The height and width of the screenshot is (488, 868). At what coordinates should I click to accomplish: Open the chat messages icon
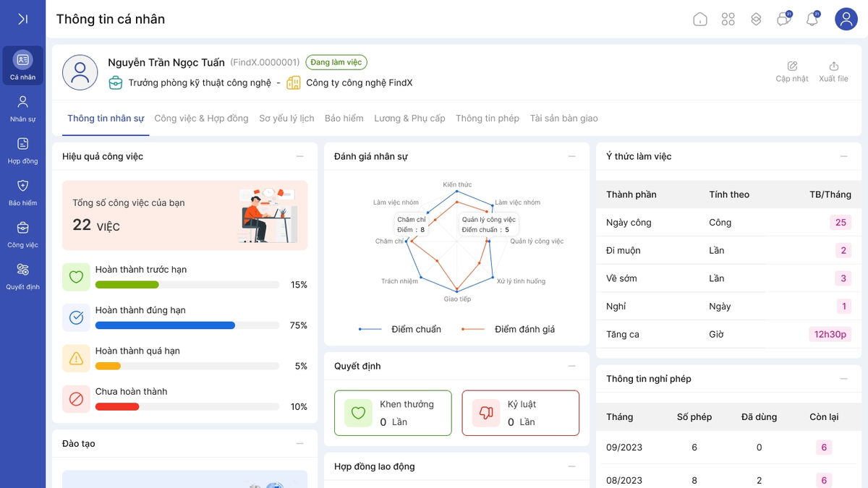(783, 19)
